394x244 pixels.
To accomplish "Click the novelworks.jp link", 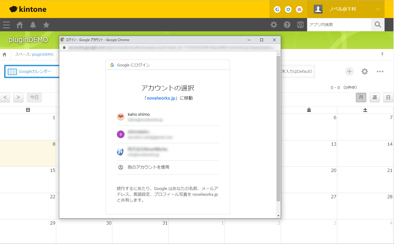I will click(x=161, y=98).
